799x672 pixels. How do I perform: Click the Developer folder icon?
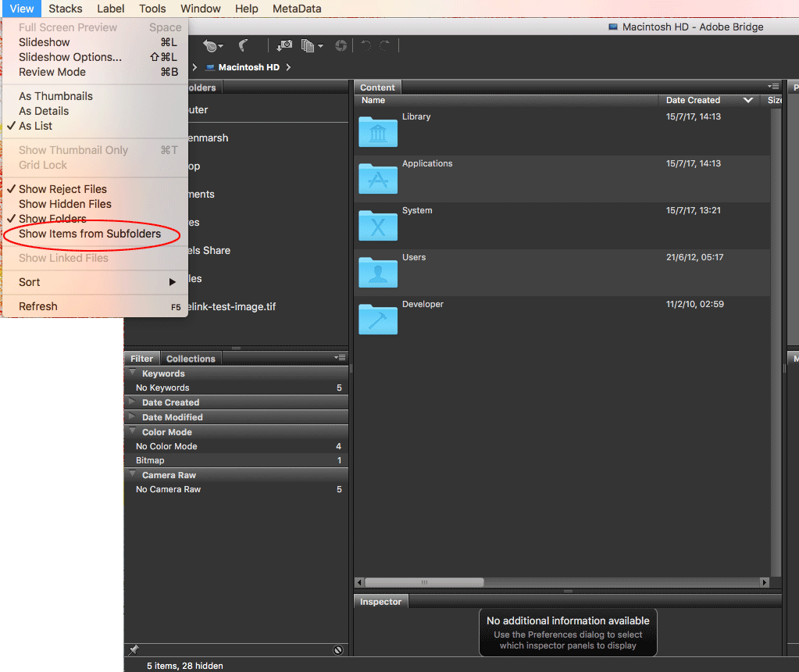click(x=377, y=320)
